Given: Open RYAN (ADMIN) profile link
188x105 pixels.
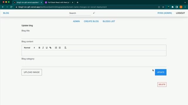Looking at the screenshot, I should [164, 13].
